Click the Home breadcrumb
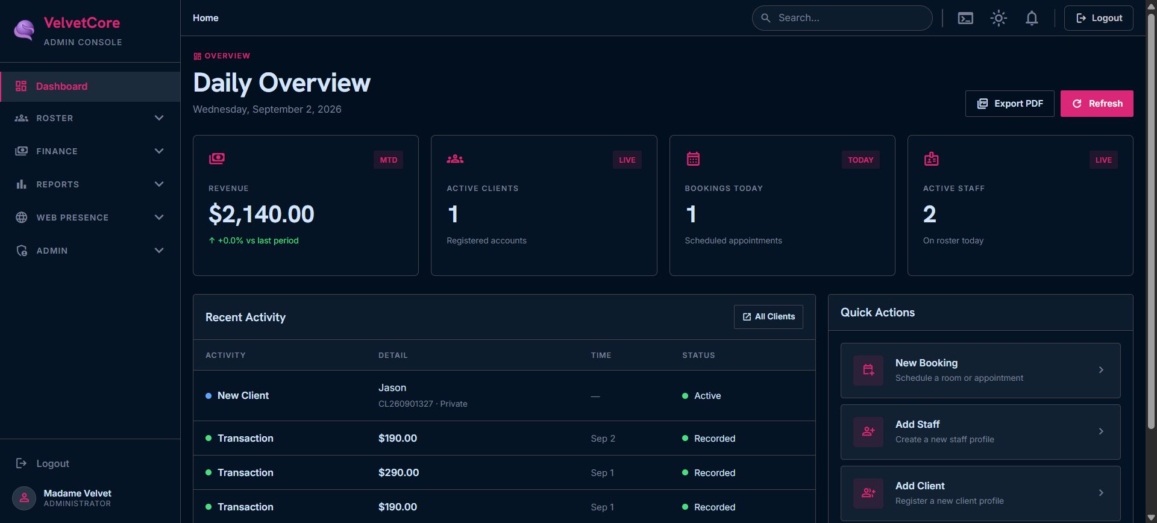Viewport: 1157px width, 523px height. pos(205,18)
